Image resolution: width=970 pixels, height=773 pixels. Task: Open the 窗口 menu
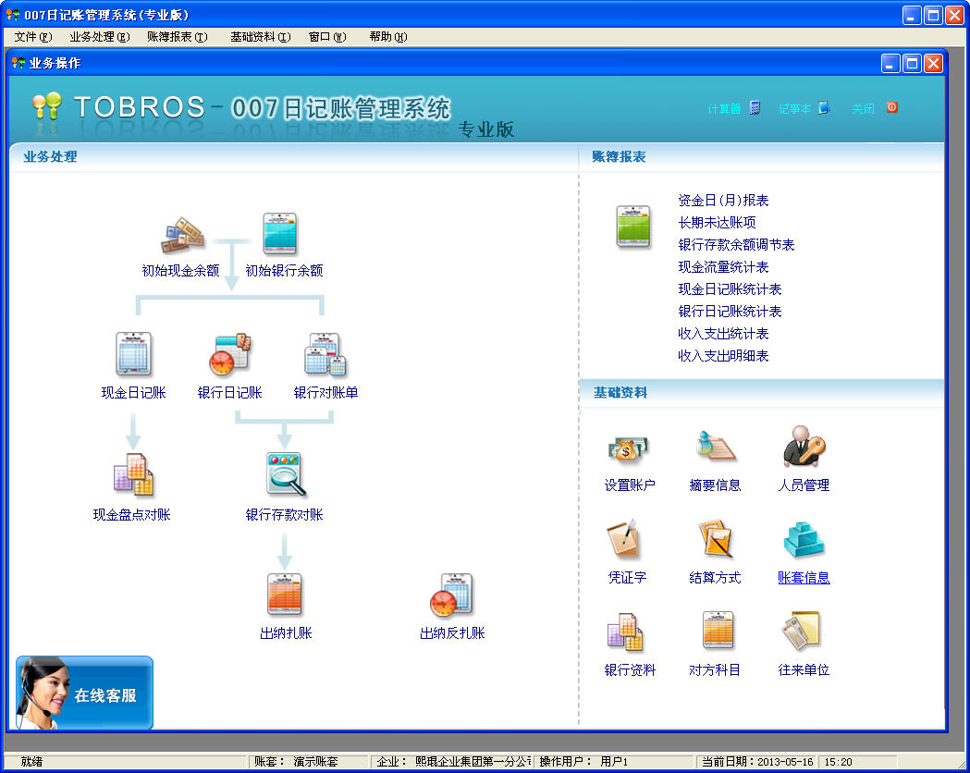[327, 36]
